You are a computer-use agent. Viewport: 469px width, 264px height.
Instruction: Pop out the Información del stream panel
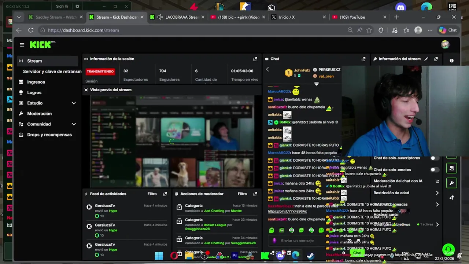(436, 59)
